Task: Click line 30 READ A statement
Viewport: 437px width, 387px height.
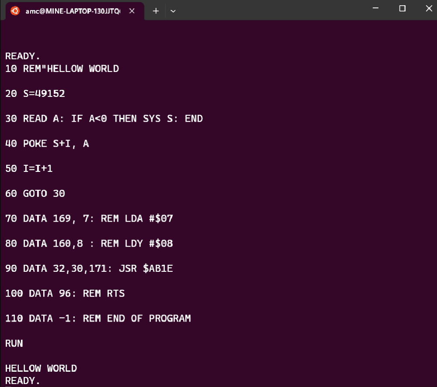Action: [x=104, y=118]
